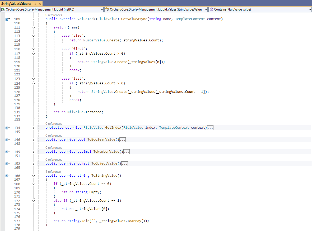Click the "size" string literal on line 113
The height and width of the screenshot is (231, 312).
click(77, 36)
